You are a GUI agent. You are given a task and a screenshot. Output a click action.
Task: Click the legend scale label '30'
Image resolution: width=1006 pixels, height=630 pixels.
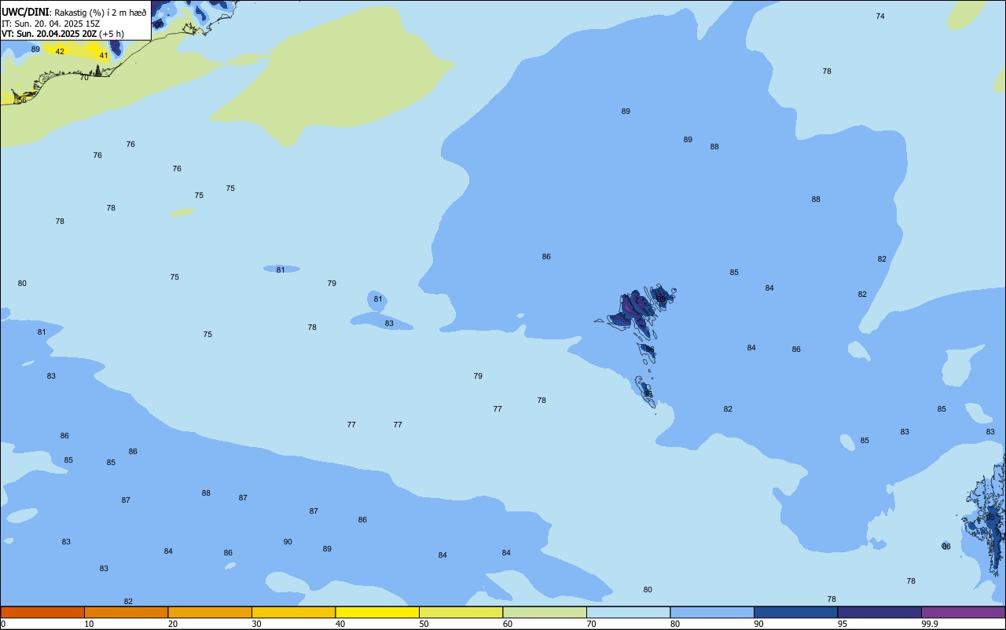256,624
